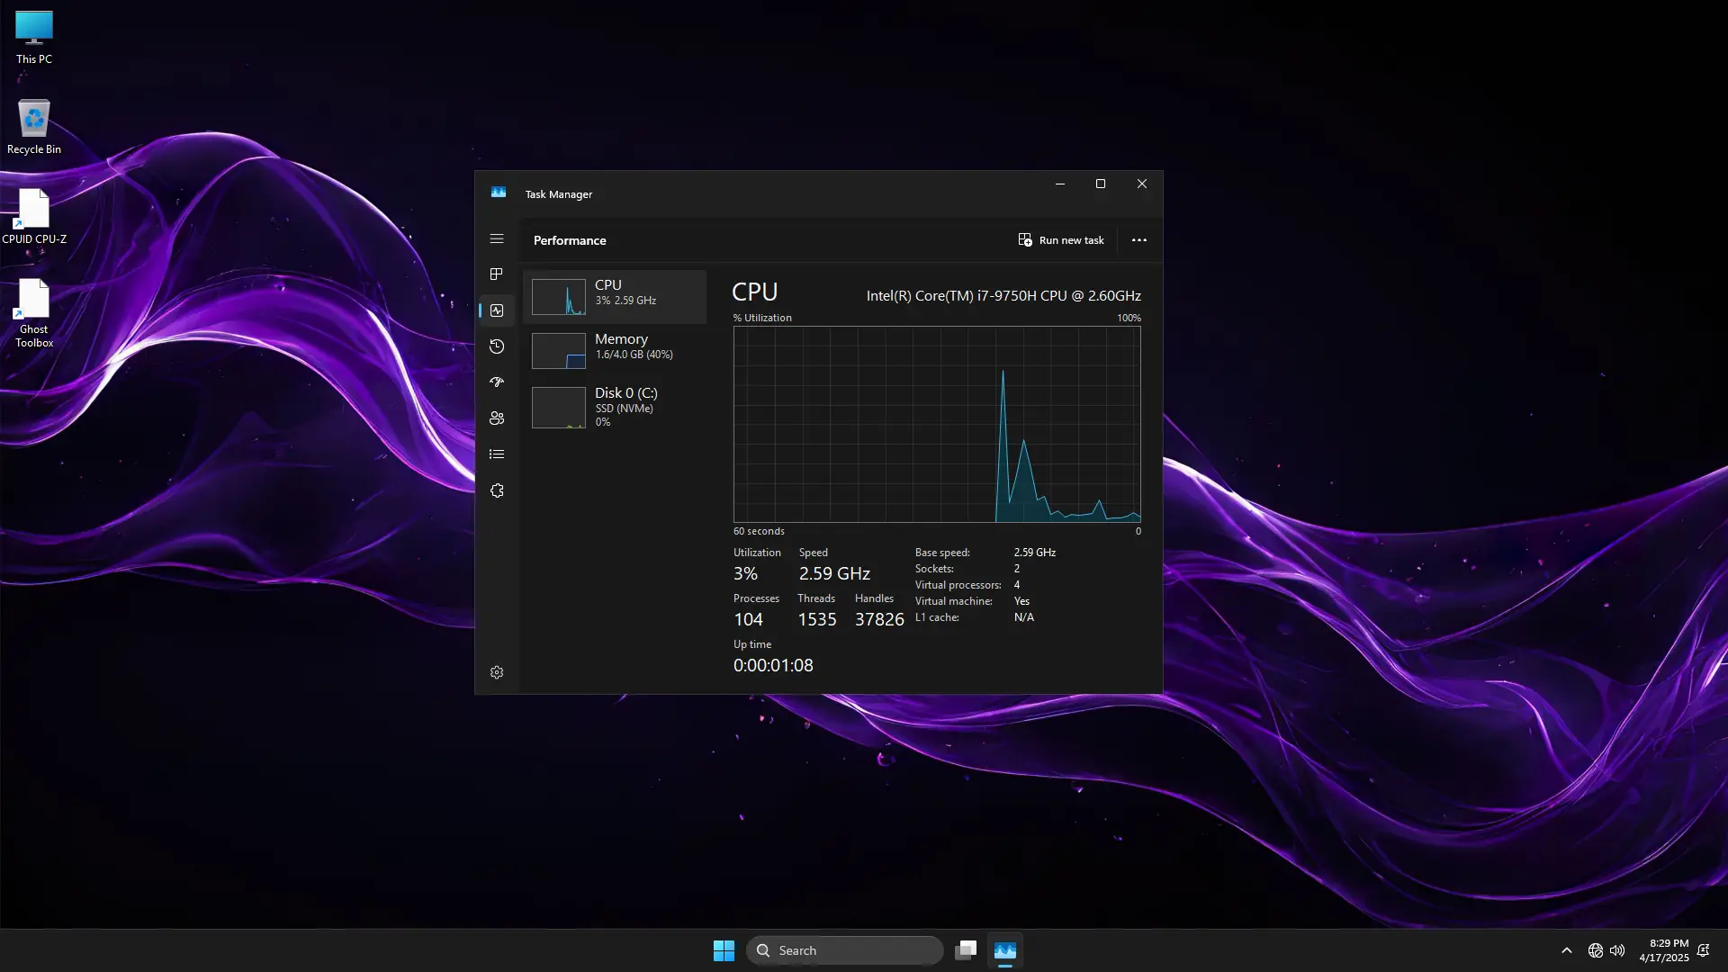Open the volume icon in system tray
Viewport: 1728px width, 972px height.
(1617, 950)
